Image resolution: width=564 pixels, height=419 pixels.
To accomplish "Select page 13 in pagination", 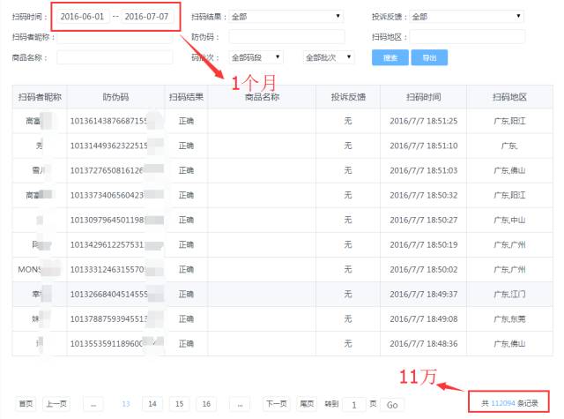I will click(126, 404).
